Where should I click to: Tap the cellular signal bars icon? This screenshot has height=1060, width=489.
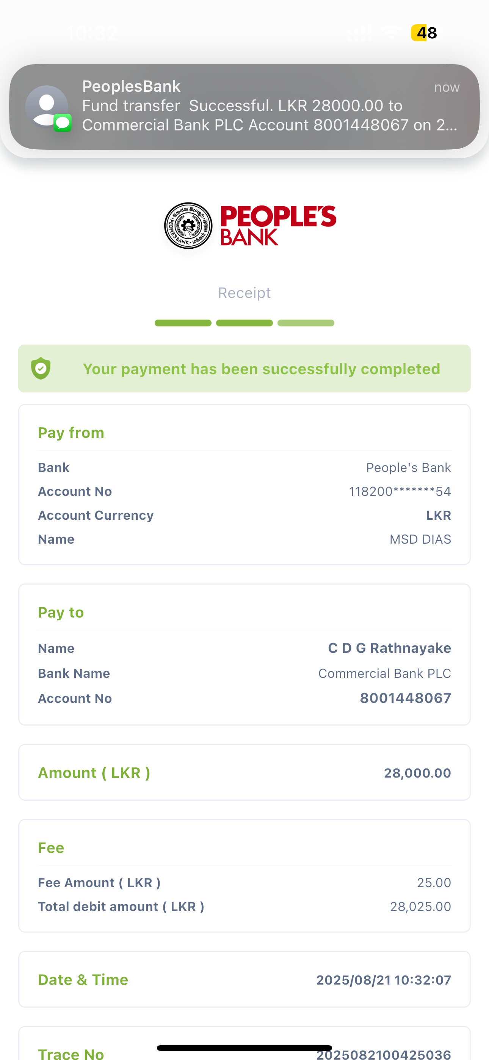[x=360, y=33]
